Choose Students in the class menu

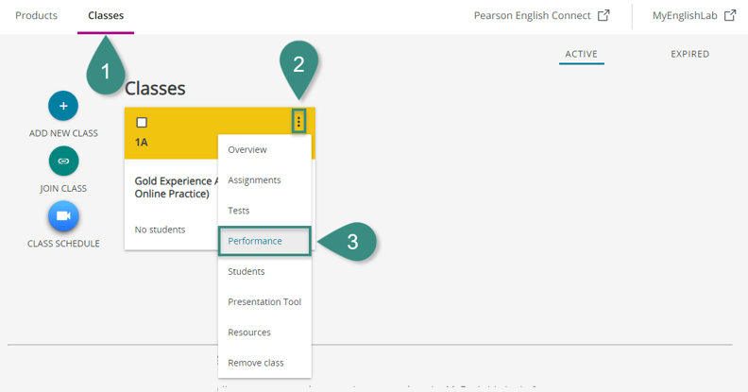pos(246,271)
